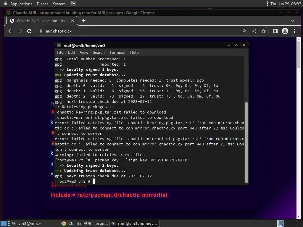Click 'warning: failed to retrieve some files' line
This screenshot has height=227, width=303.
[x=100, y=155]
